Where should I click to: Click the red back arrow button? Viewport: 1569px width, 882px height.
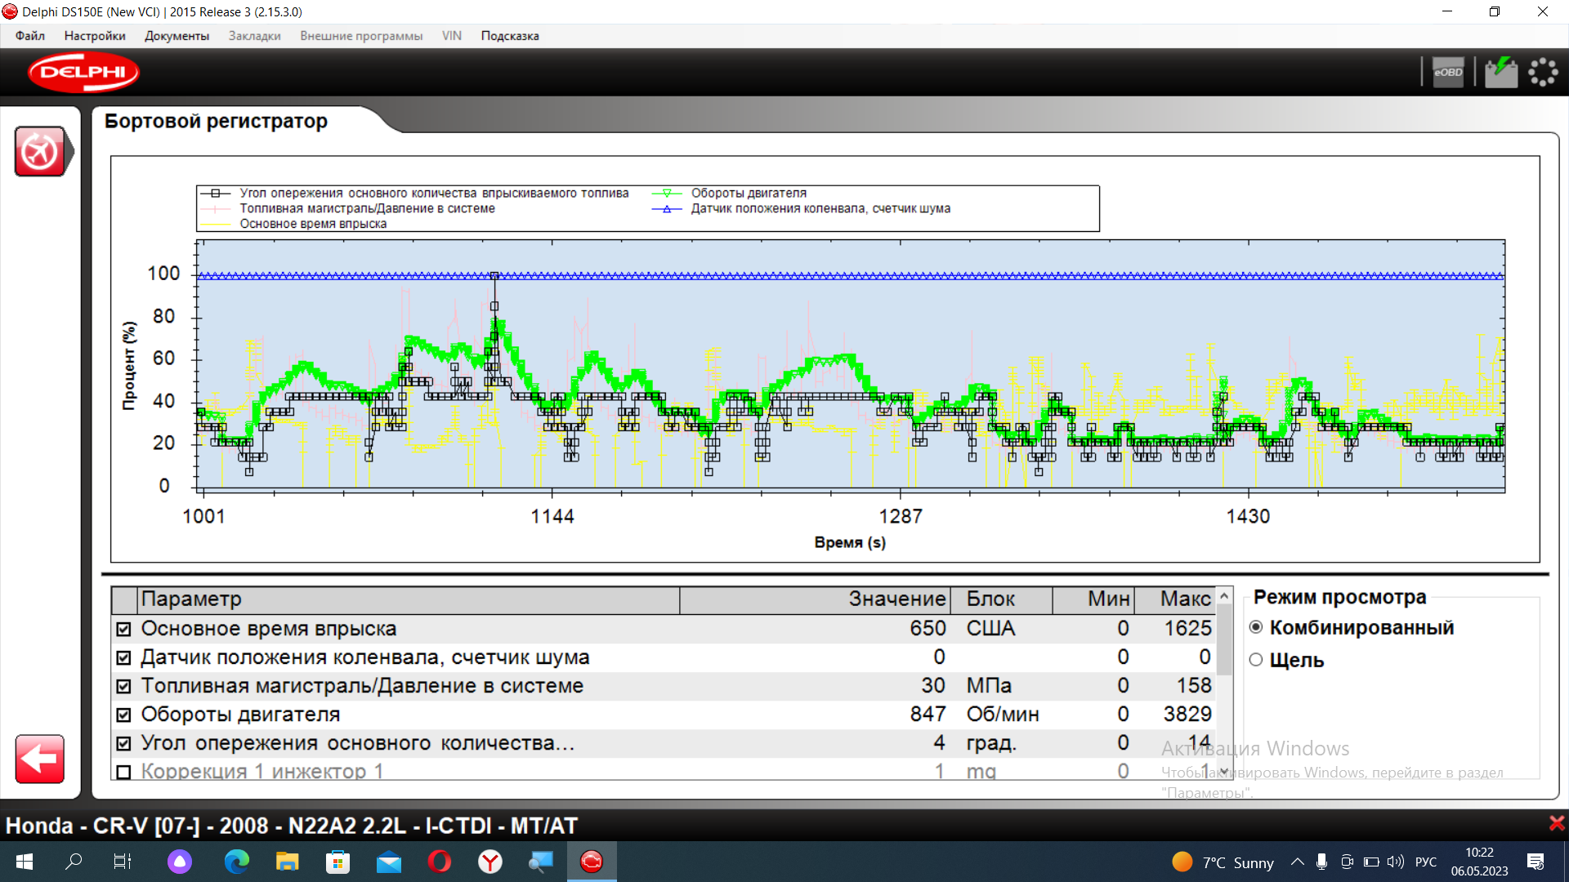39,759
